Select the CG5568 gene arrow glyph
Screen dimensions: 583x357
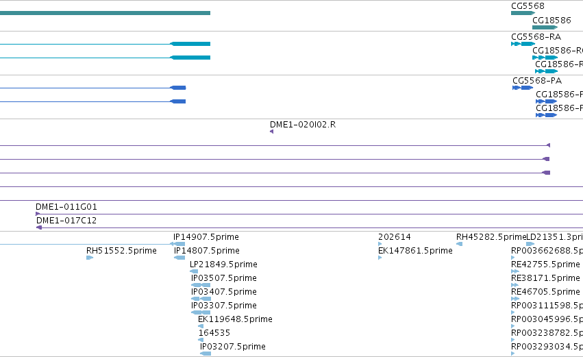click(523, 13)
